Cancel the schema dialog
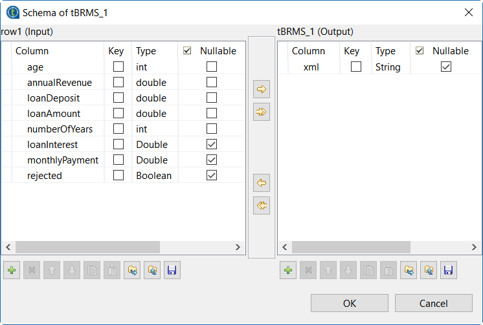The image size is (483, 325). (x=433, y=303)
